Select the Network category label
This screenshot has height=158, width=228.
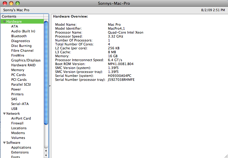(13, 114)
